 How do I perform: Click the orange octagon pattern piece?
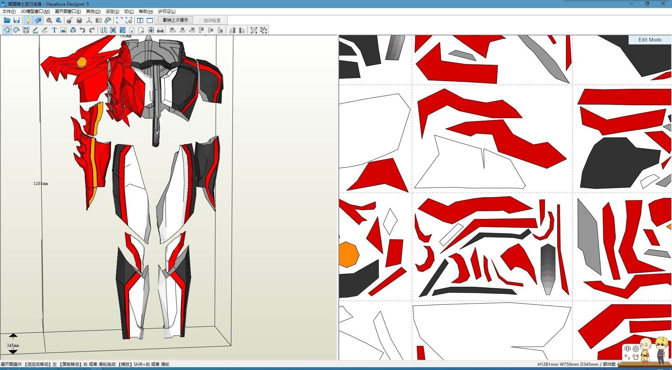(348, 254)
